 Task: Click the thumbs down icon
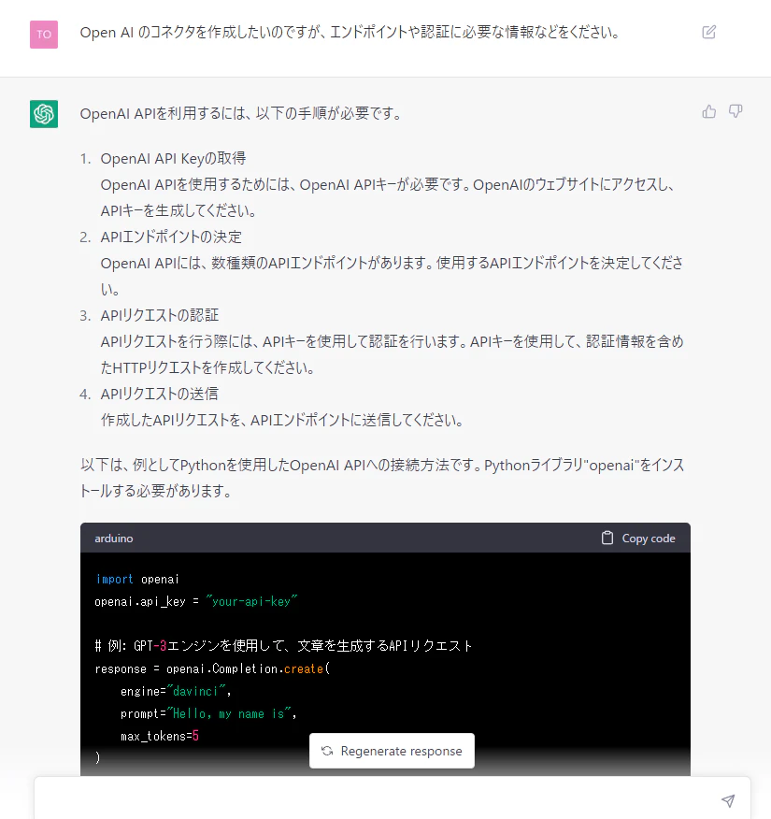tap(735, 111)
